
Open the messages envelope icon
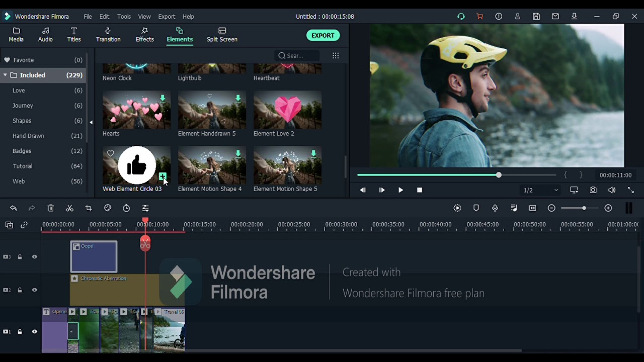point(555,17)
